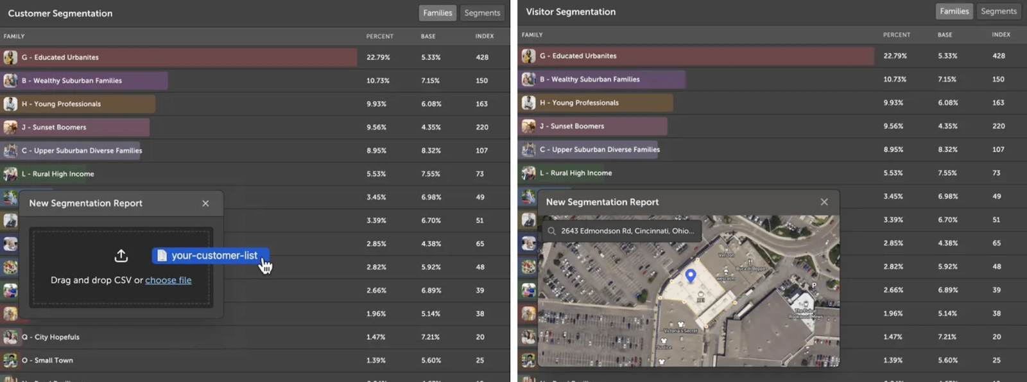Screen dimensions: 1027x382
Task: Click index value 220 in Customer panel
Action: pyautogui.click(x=482, y=127)
